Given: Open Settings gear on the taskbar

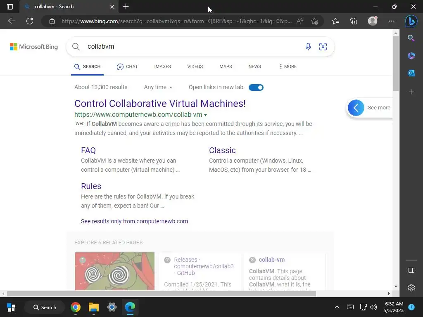Looking at the screenshot, I should tap(112, 307).
